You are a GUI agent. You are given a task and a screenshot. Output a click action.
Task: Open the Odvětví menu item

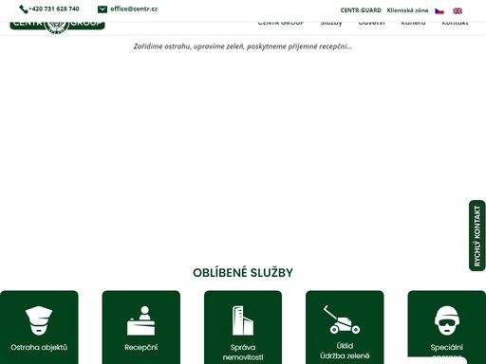pyautogui.click(x=371, y=24)
